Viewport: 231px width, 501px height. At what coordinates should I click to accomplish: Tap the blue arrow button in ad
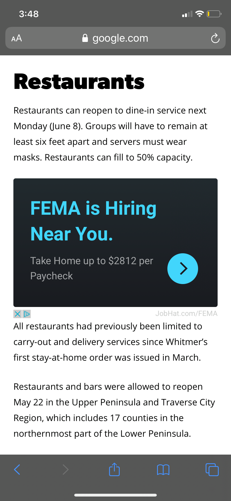coord(183,269)
